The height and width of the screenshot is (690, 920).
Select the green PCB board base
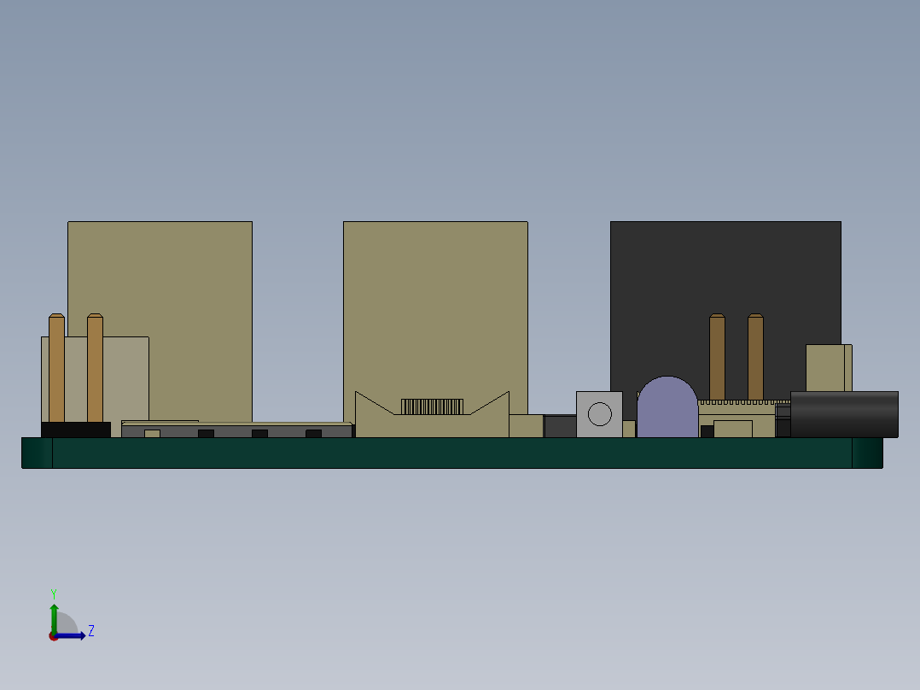click(451, 453)
